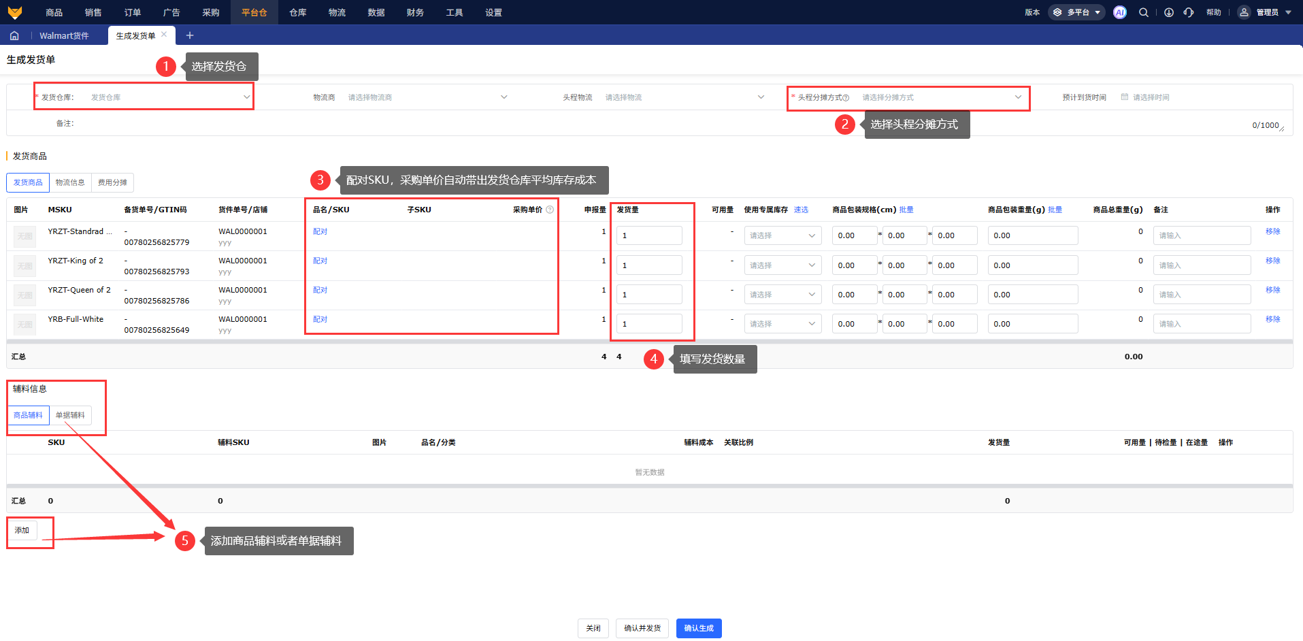Click the 确认并发货 button
1303x641 pixels.
(x=642, y=628)
